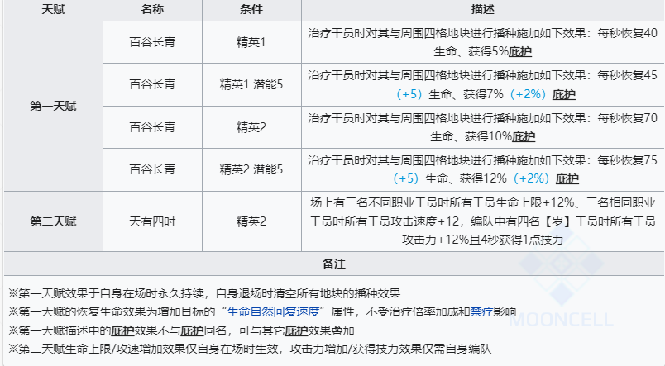Select the 名称 column header
This screenshot has width=665, height=366.
point(152,8)
